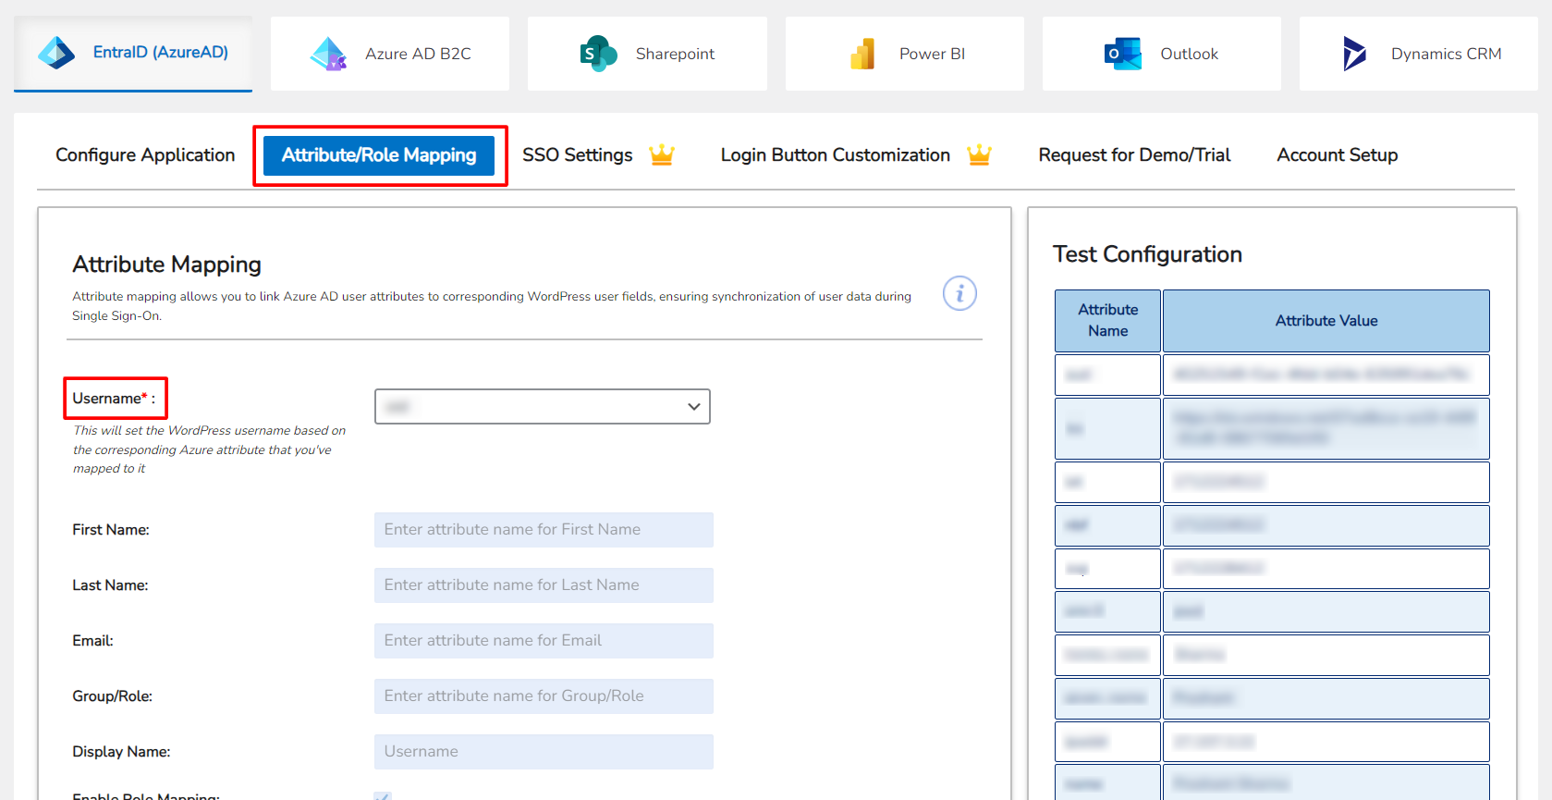
Task: Choose the Azure AD B2C application card
Action: click(390, 54)
